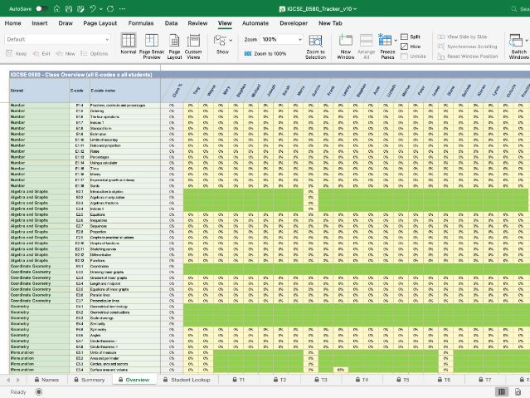
Task: Open the T2 sheet tab
Action: (280, 380)
